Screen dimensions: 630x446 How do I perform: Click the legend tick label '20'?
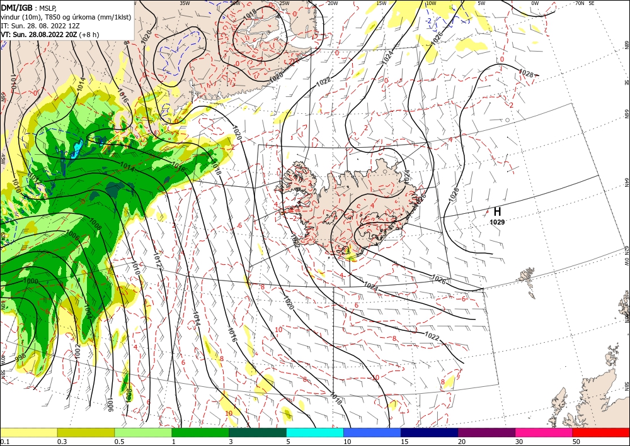click(462, 442)
